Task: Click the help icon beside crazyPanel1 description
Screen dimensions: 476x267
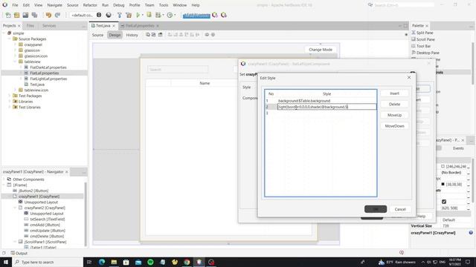Action: point(471,233)
